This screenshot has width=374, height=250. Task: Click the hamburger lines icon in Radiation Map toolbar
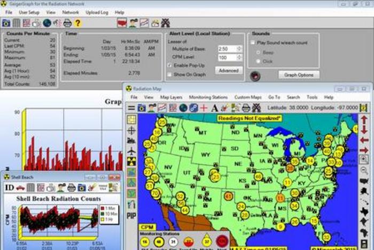pyautogui.click(x=131, y=108)
